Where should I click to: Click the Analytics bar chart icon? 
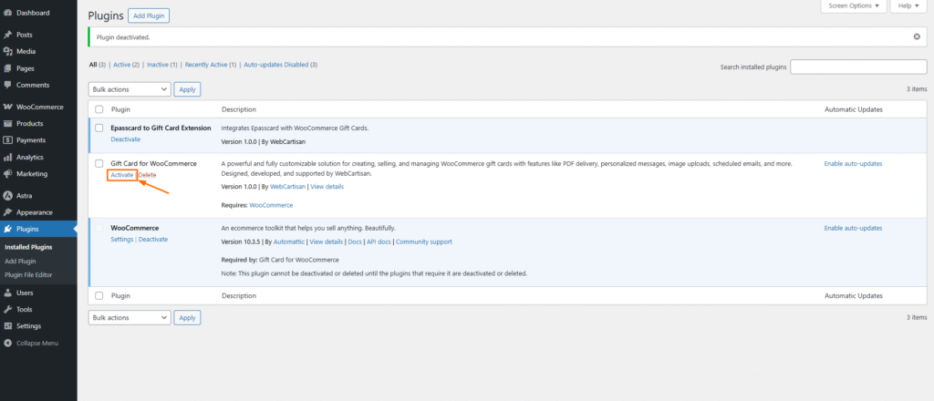[7, 157]
